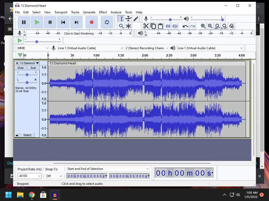The height and width of the screenshot is (201, 269).
Task: Click Click to Start Monitoring meter
Action: point(79,33)
